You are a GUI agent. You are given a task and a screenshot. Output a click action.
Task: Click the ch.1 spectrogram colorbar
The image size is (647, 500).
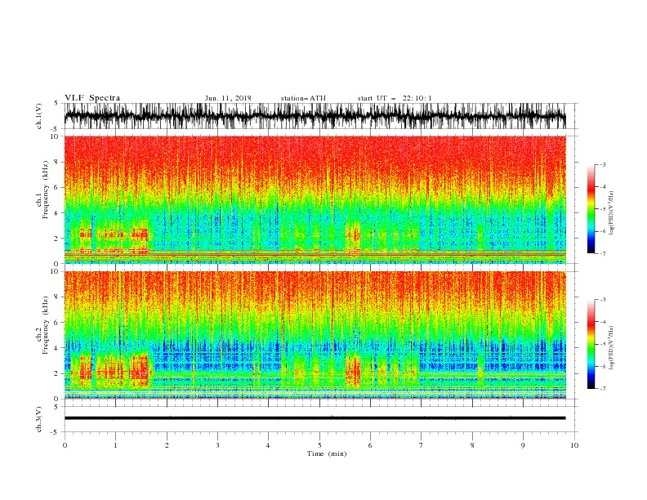click(591, 209)
